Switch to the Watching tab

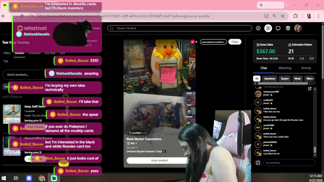(x=285, y=68)
